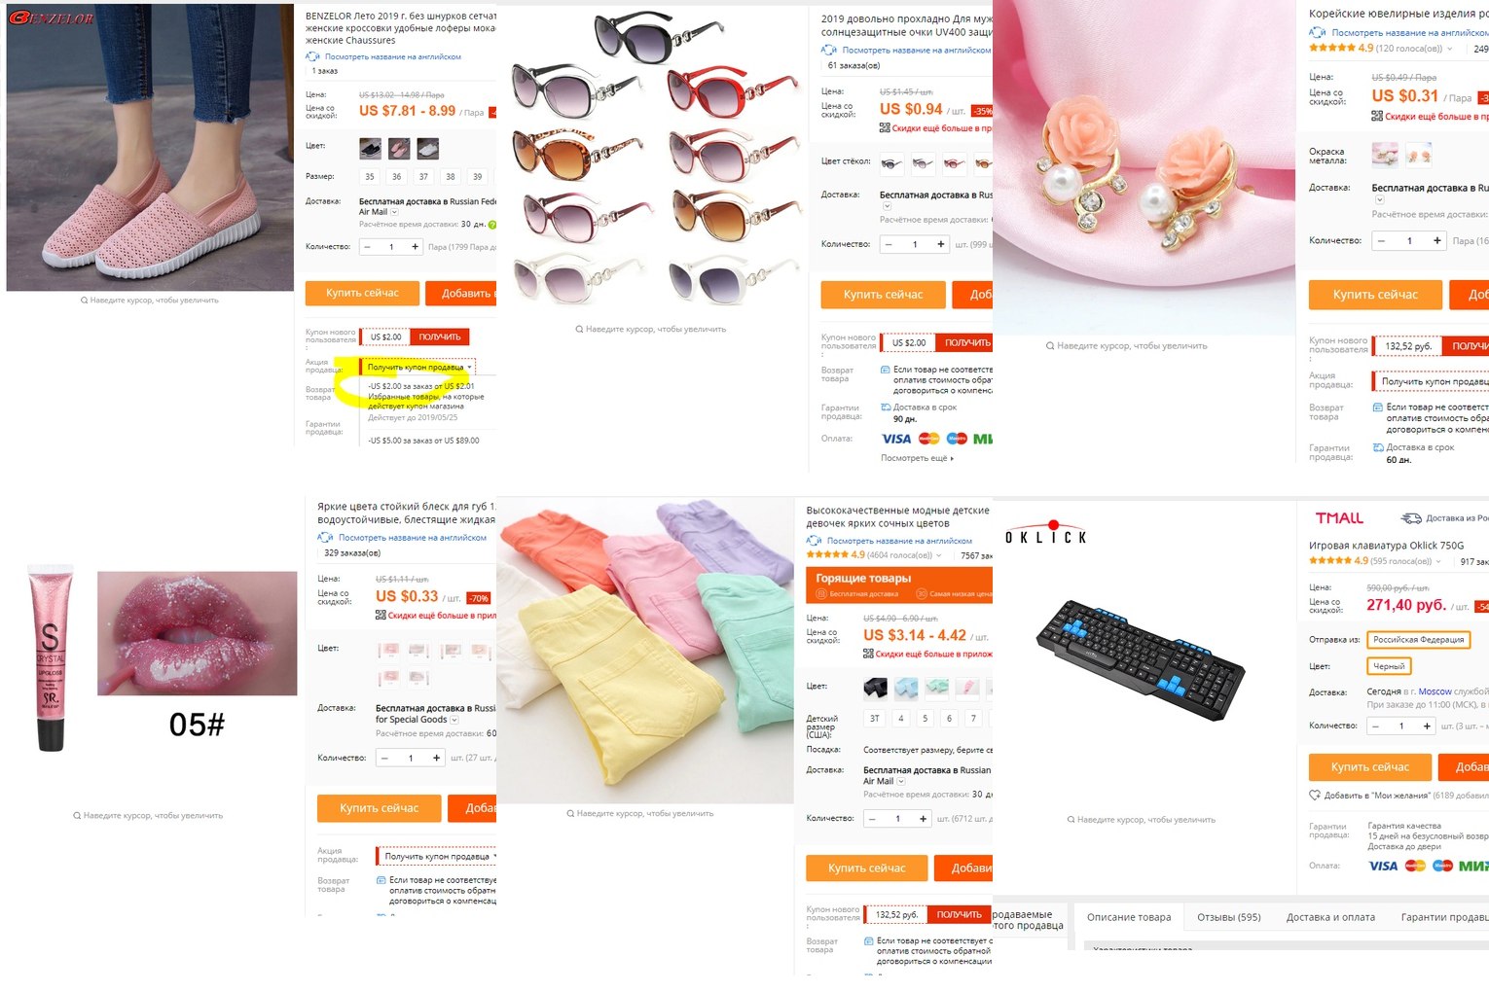Choose kids size 3T for the pants
Image resolution: width=1489 pixels, height=992 pixels.
pos(874,719)
